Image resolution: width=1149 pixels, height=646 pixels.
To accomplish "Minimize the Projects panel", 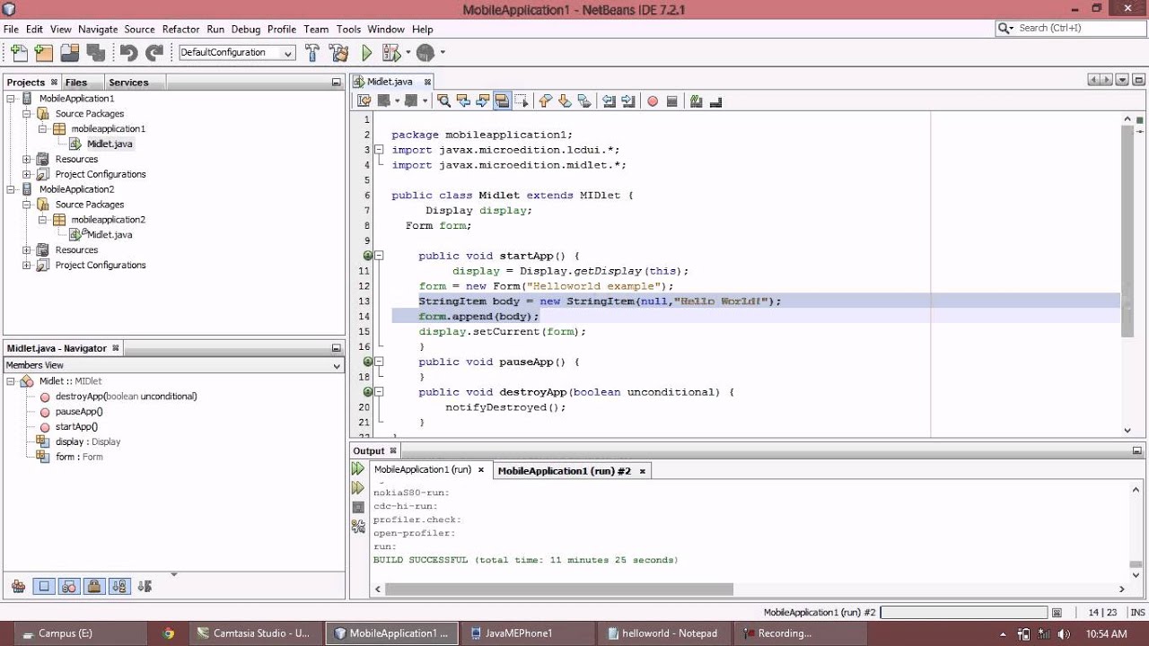I will [x=337, y=83].
